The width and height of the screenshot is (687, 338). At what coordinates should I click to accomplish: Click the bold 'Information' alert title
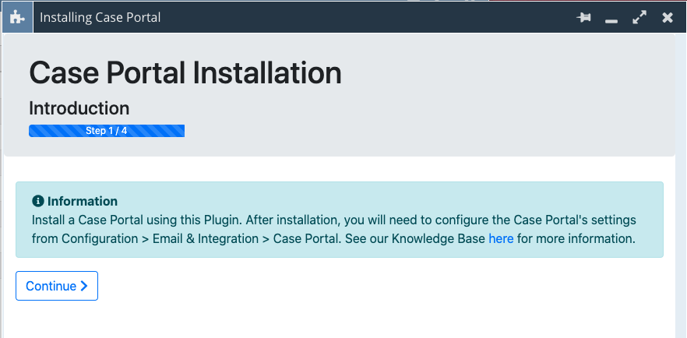point(83,201)
